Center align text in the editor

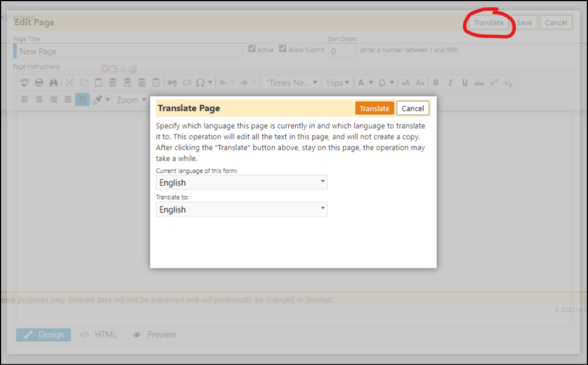pos(39,99)
